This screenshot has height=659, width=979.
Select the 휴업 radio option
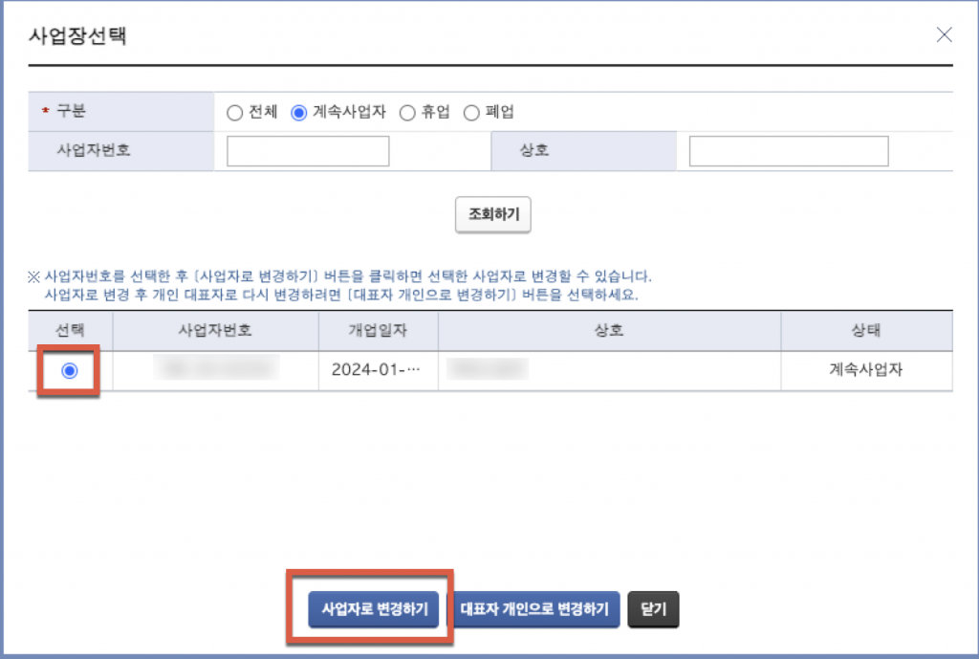pyautogui.click(x=407, y=113)
